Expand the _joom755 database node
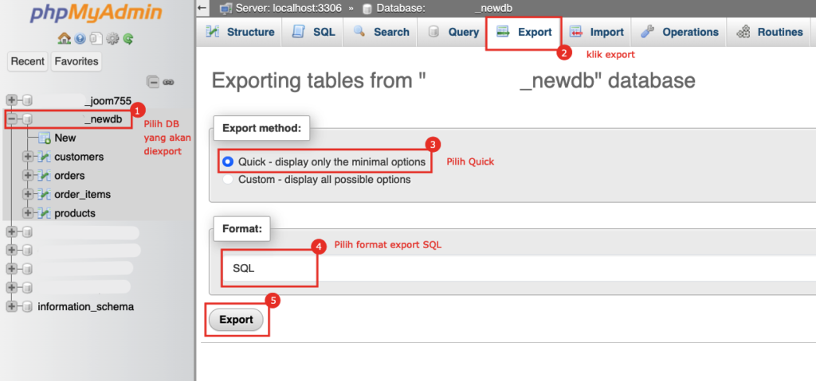 pos(11,101)
